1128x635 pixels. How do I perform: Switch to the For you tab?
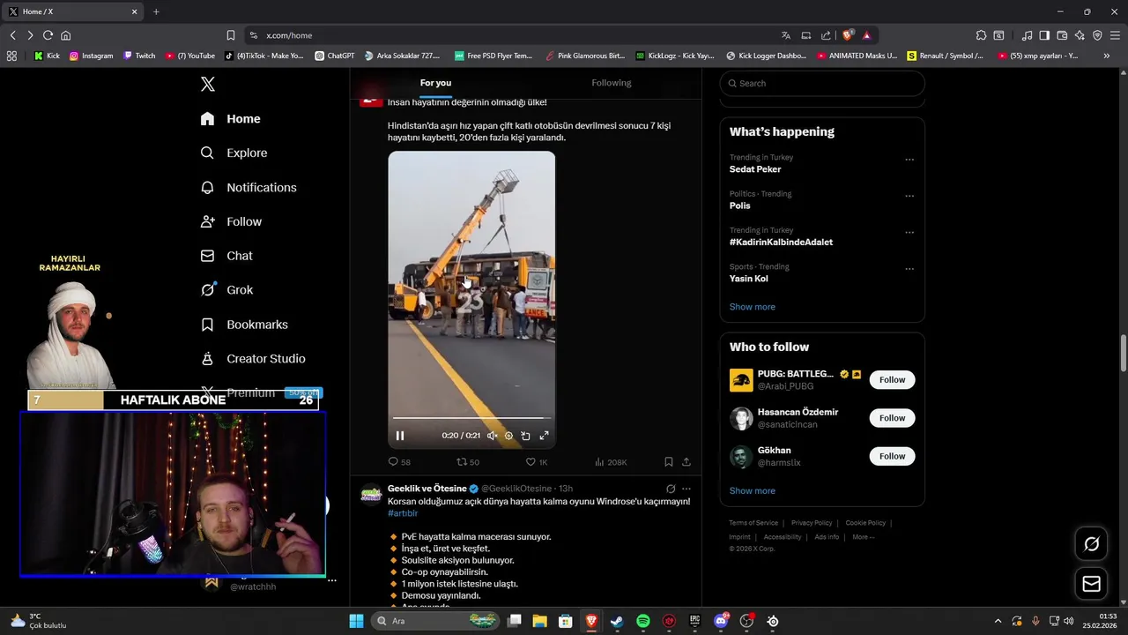(x=435, y=83)
